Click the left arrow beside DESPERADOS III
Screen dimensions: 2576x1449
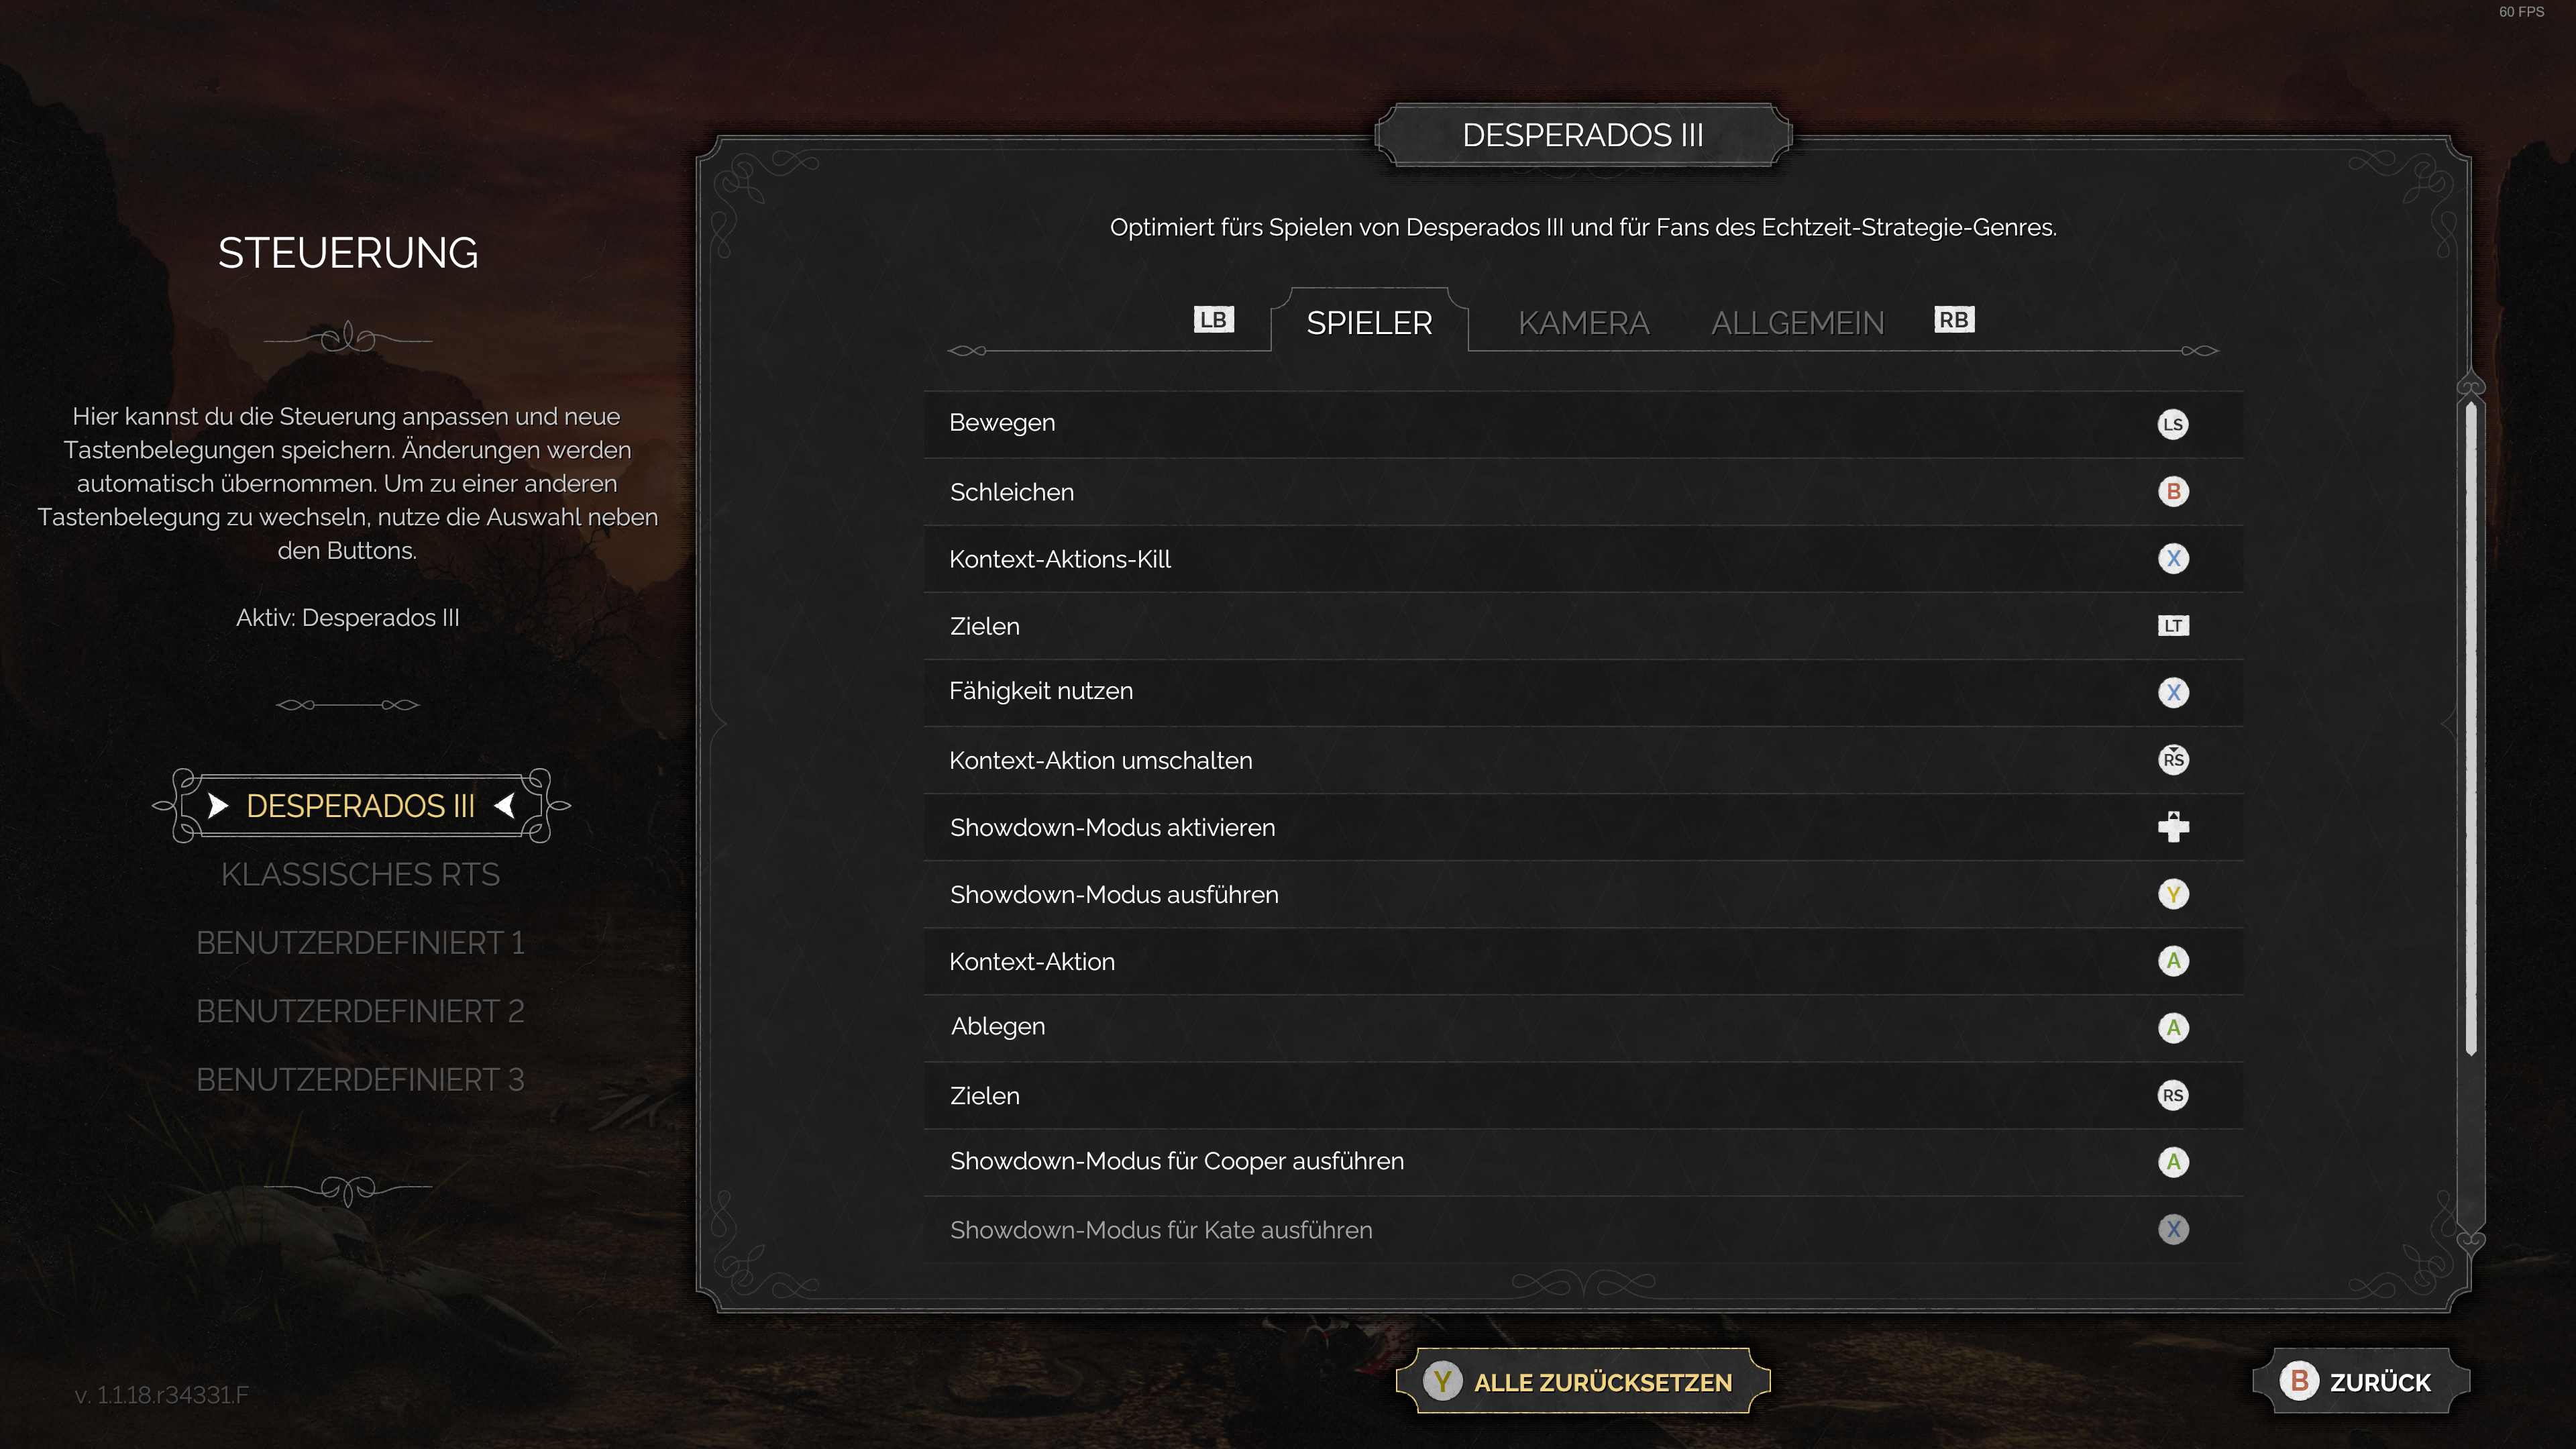pos(218,806)
